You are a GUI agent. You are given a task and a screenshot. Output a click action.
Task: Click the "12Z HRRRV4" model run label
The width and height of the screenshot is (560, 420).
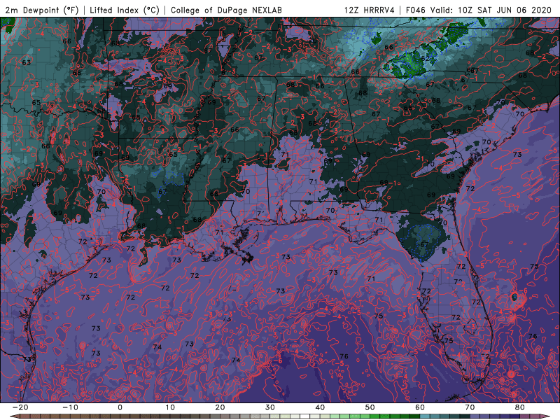[x=370, y=10]
